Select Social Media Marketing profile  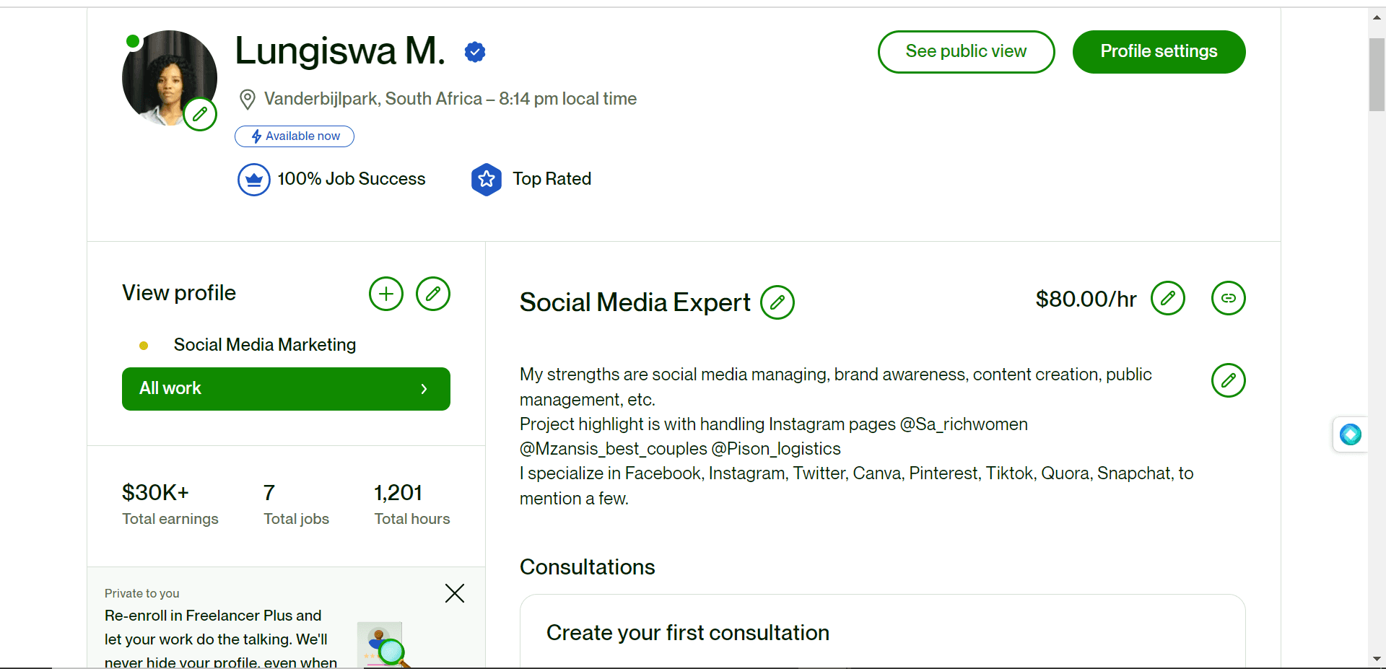[x=265, y=345]
